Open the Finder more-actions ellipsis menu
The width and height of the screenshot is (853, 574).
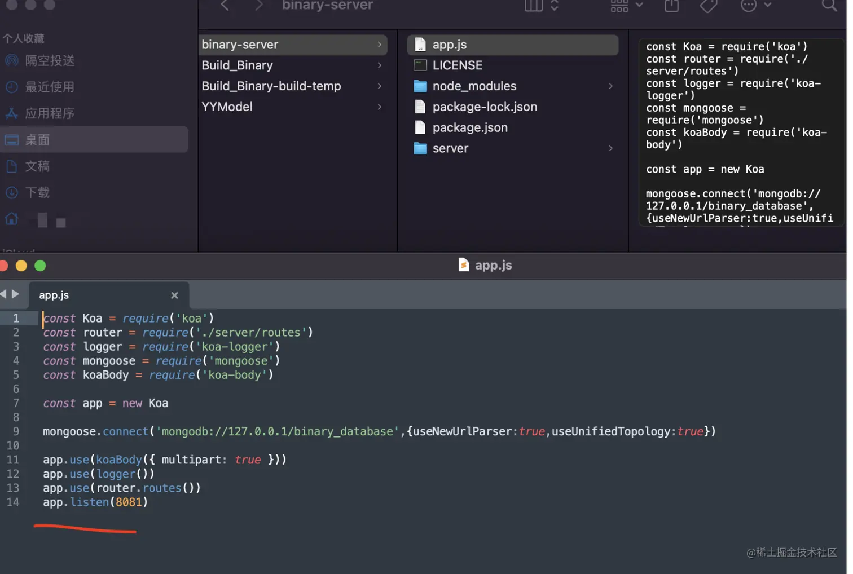pyautogui.click(x=755, y=5)
